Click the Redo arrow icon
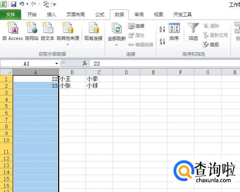This screenshot has height=192, width=240. (33, 4)
